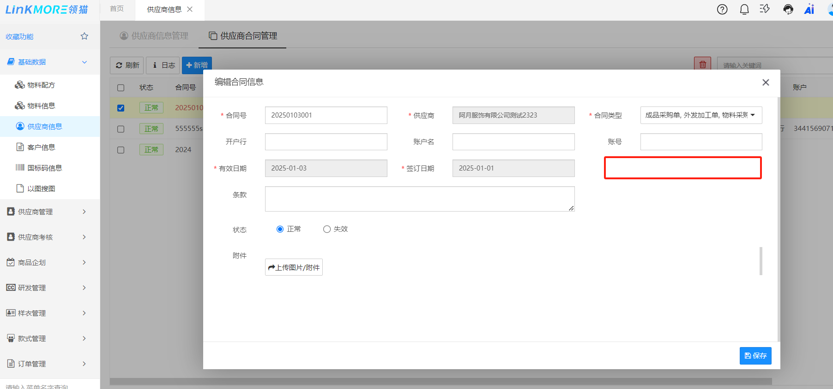The height and width of the screenshot is (389, 833).
Task: Click the horizontal scrollbar under the table
Action: point(441,382)
